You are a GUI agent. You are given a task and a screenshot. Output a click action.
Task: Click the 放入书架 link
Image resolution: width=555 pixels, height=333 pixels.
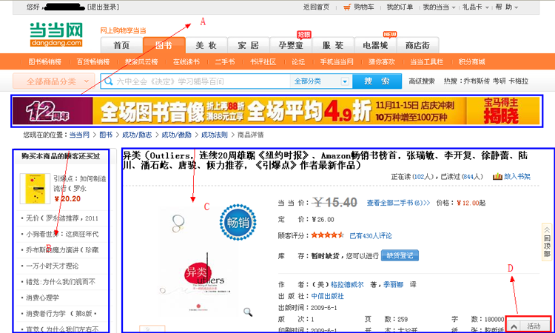coord(517,176)
